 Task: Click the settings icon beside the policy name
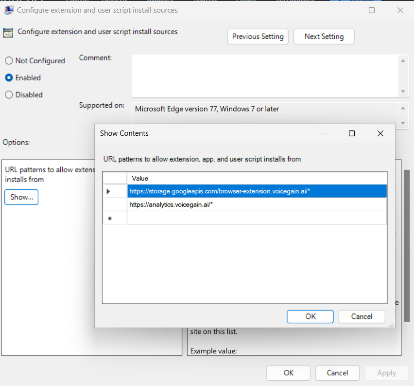[x=8, y=31]
